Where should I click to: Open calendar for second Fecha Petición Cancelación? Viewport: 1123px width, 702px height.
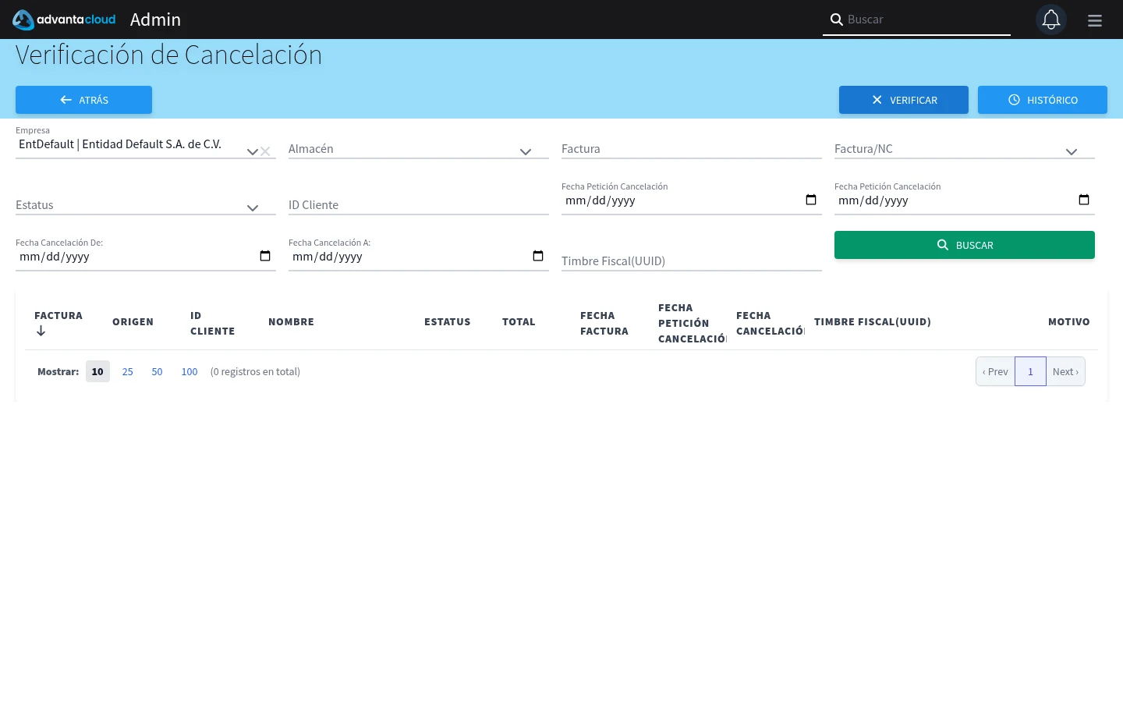click(1084, 200)
